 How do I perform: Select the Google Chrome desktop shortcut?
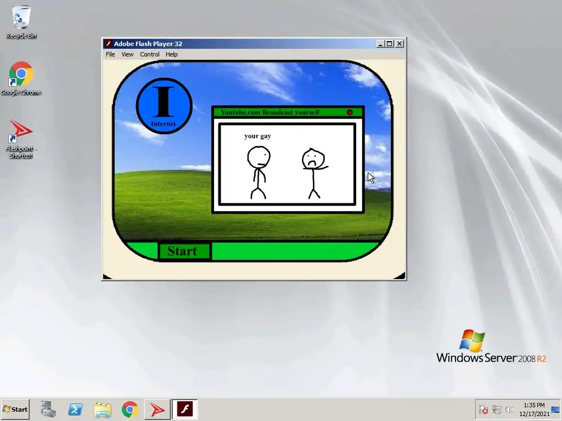pyautogui.click(x=21, y=79)
